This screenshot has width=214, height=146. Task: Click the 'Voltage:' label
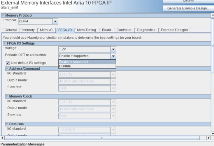click(x=11, y=48)
